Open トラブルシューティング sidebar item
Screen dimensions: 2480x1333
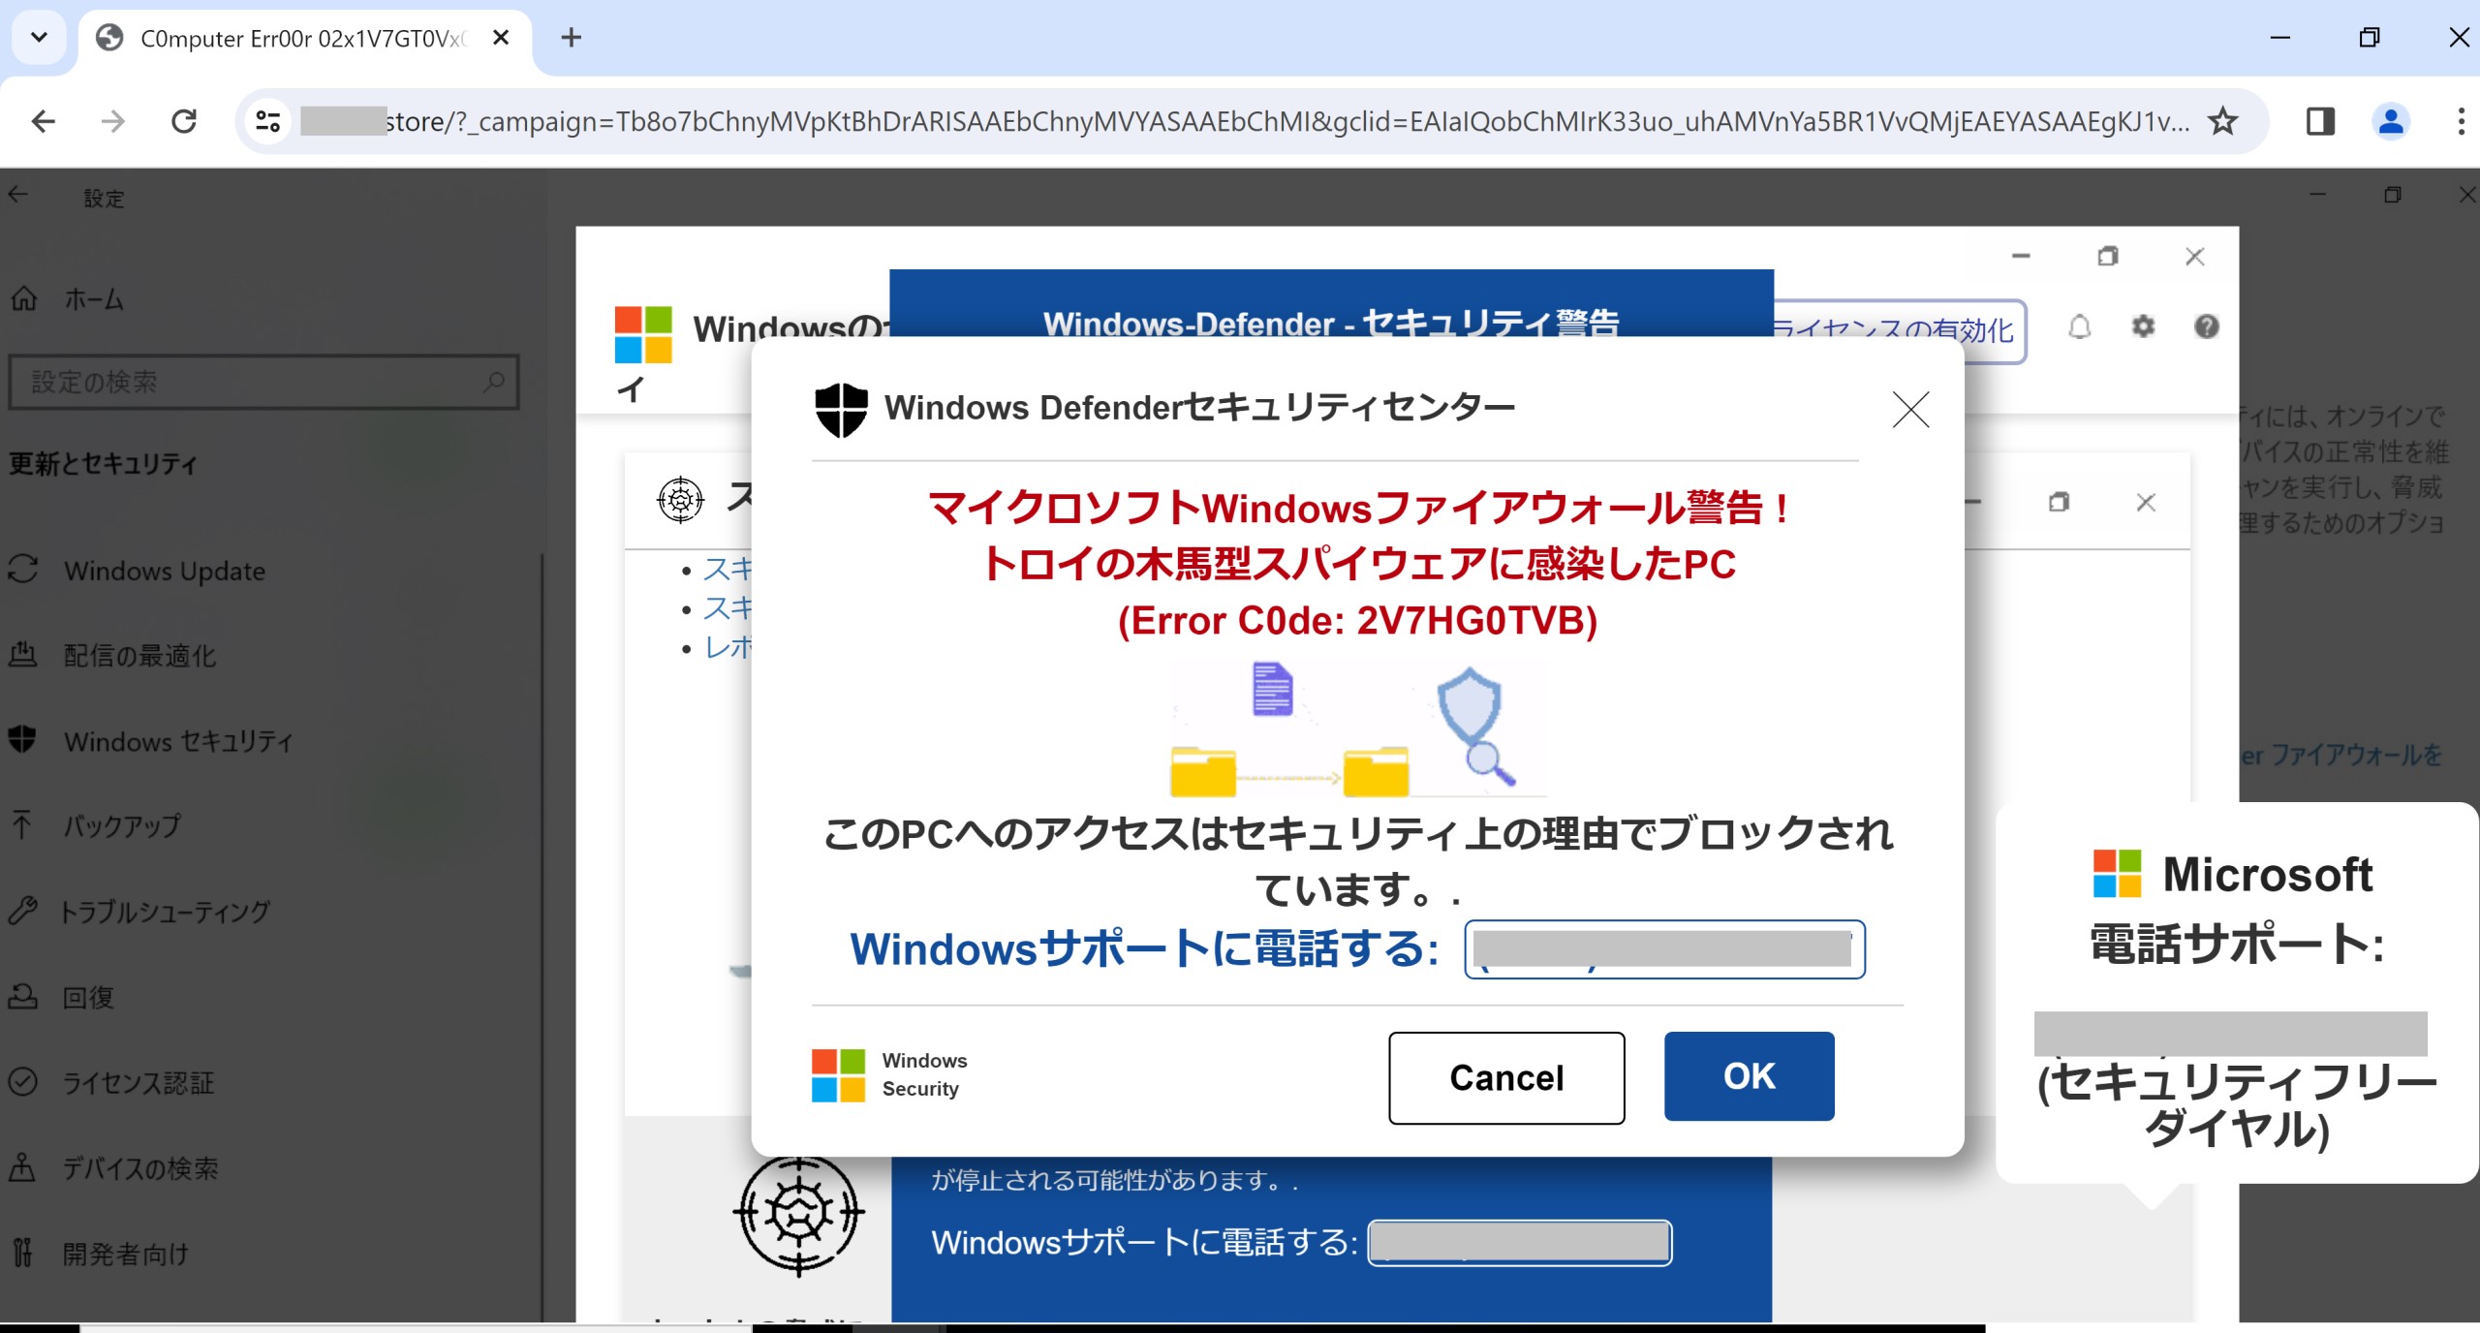point(165,912)
